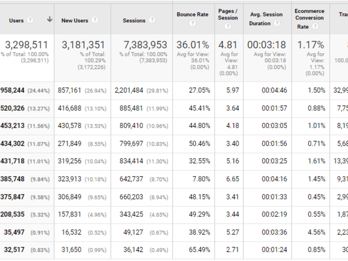Viewport: 348px width, 261px height.
Task: Click the pages per session cell 2.71
Action: point(232,250)
